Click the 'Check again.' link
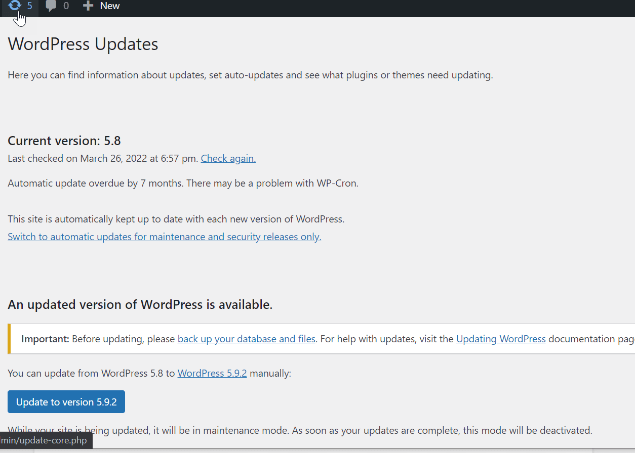 (x=228, y=158)
